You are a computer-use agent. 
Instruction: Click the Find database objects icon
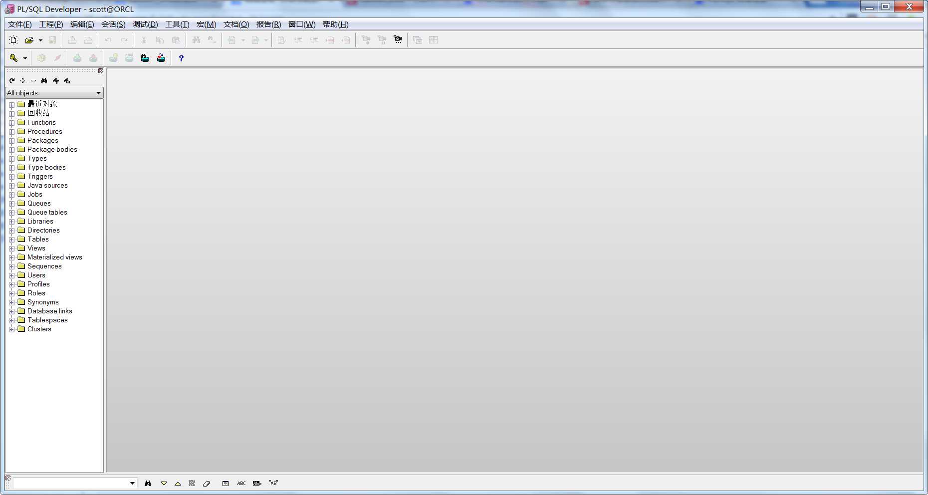click(145, 58)
